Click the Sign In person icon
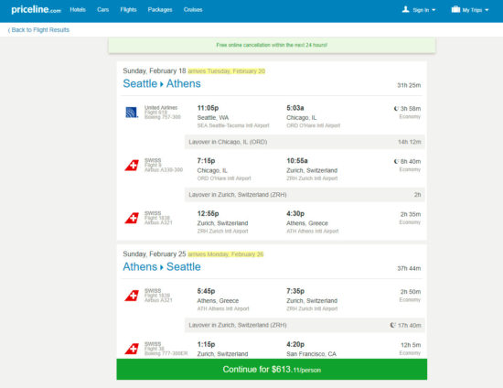The width and height of the screenshot is (503, 388). [405, 9]
